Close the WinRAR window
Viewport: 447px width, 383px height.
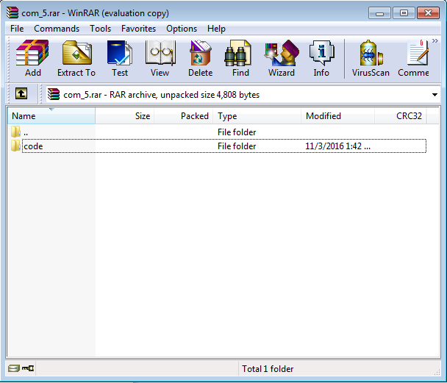tap(428, 12)
